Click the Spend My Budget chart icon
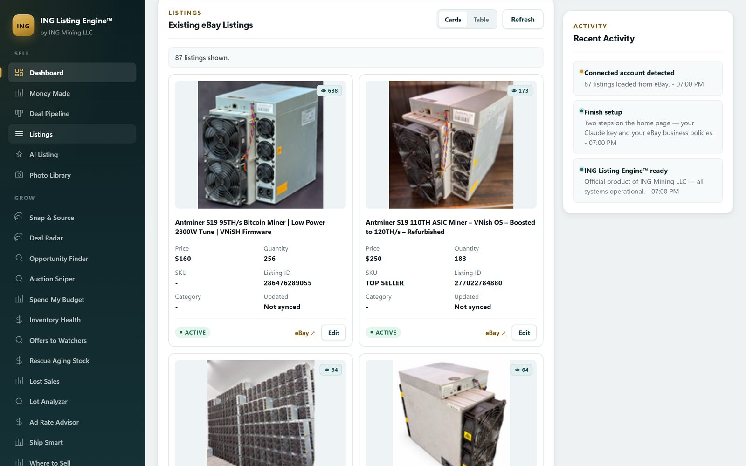Viewport: 746px width, 466px height. 19,299
